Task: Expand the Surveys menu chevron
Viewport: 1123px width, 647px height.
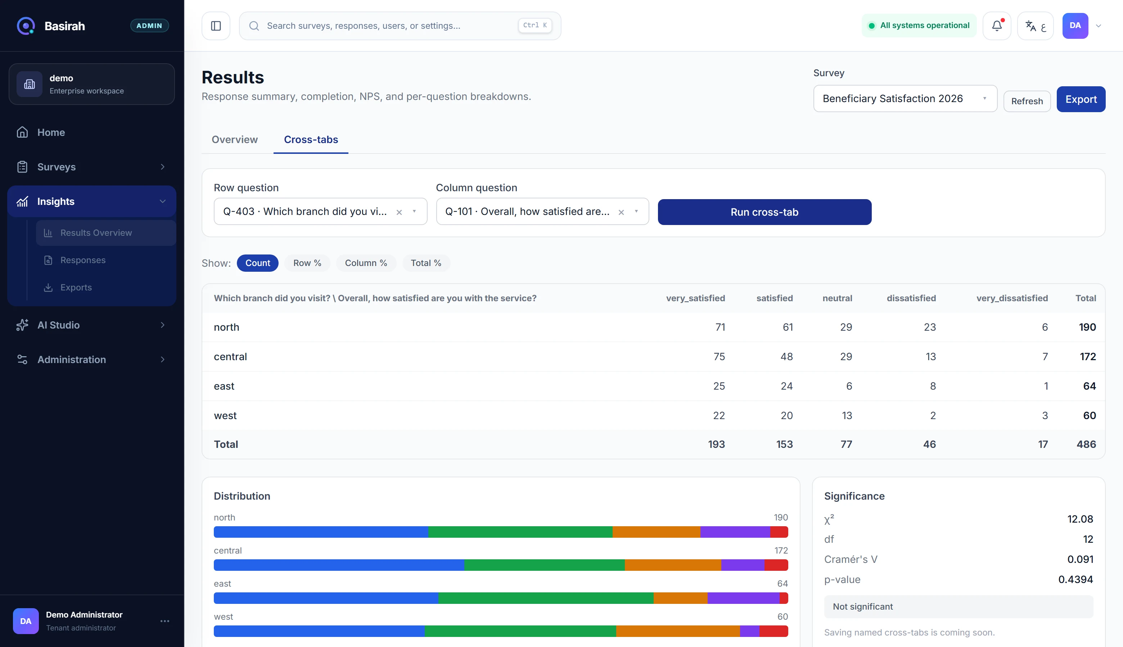Action: [163, 167]
